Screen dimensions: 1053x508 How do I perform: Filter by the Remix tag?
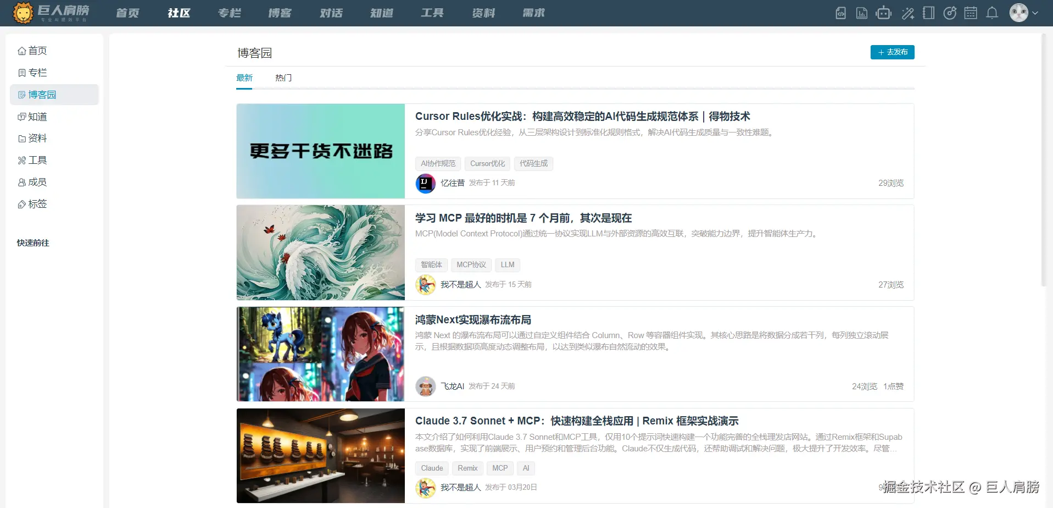point(467,468)
